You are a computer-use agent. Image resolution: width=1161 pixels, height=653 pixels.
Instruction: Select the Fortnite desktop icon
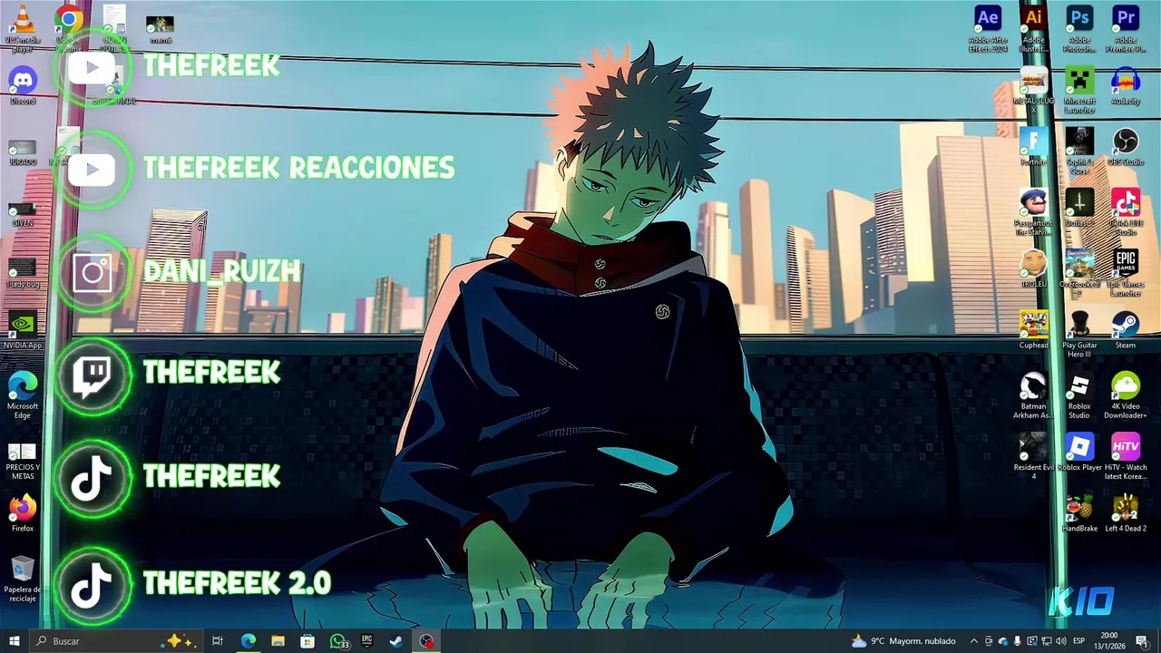pos(1033,147)
